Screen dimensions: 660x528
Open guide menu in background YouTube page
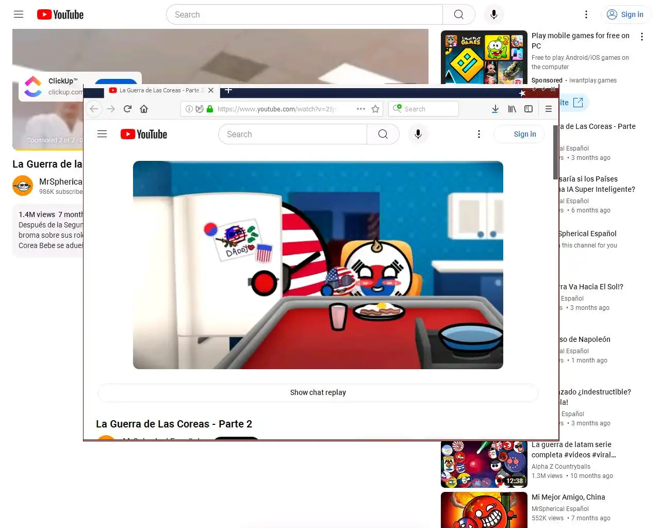pyautogui.click(x=19, y=14)
